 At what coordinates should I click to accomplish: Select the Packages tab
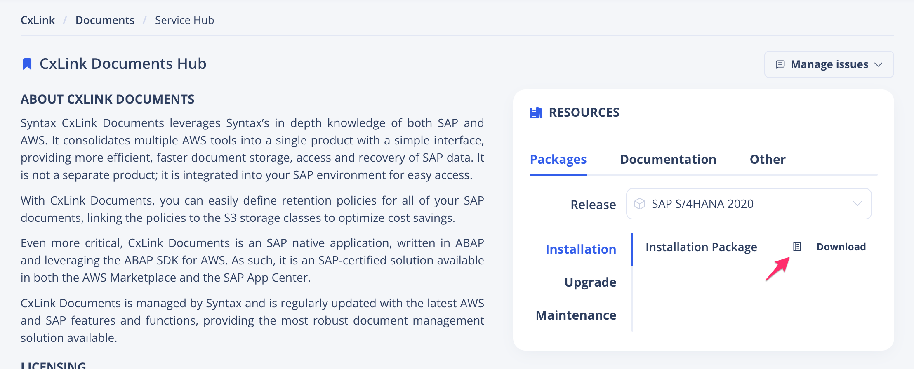pos(558,159)
